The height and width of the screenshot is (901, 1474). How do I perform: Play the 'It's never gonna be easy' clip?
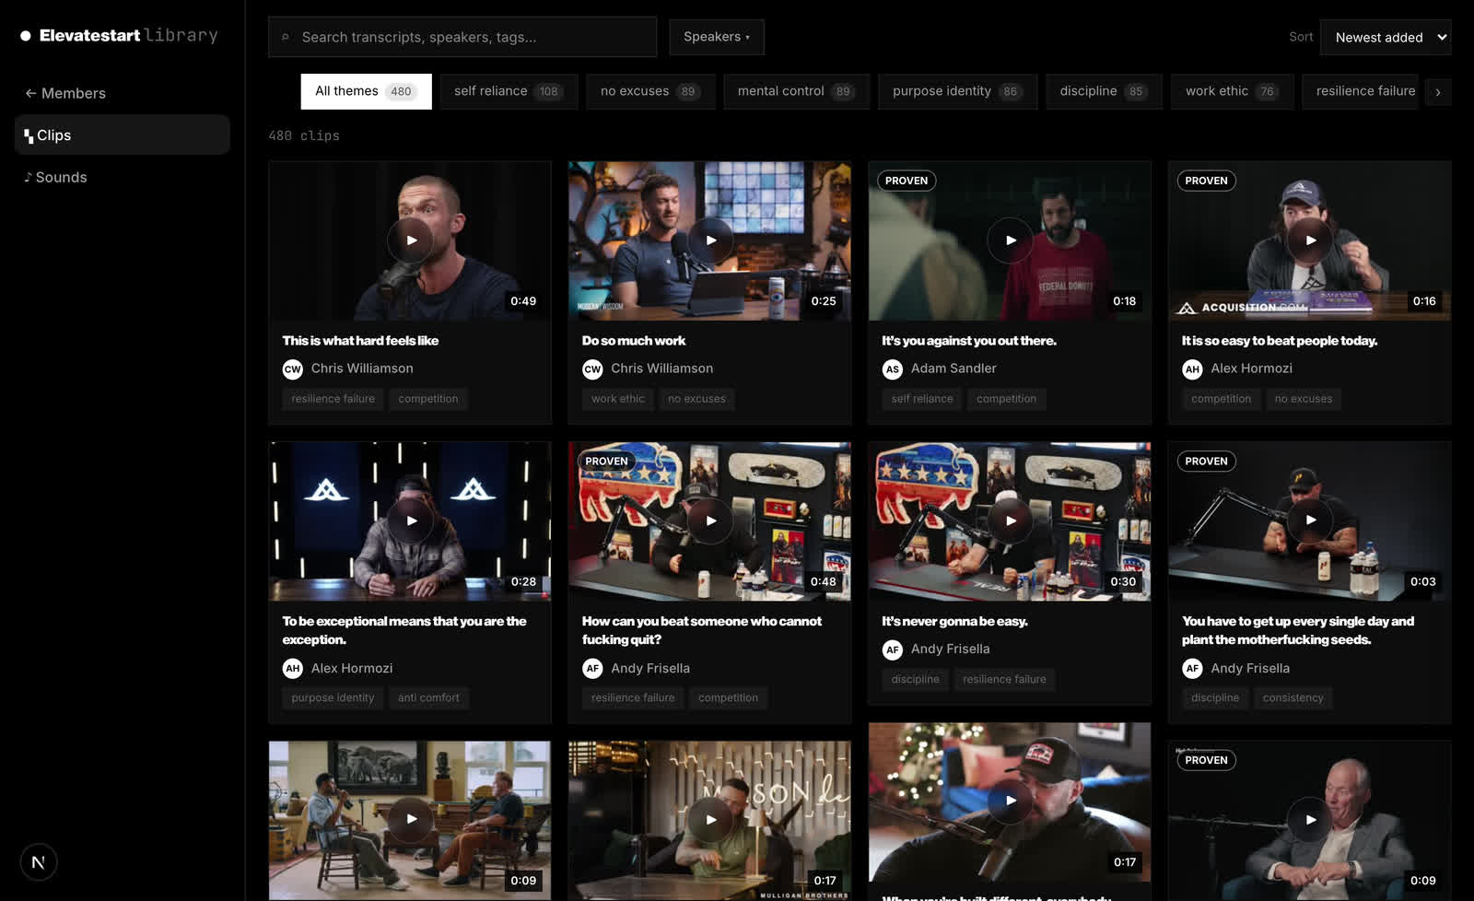click(1010, 521)
